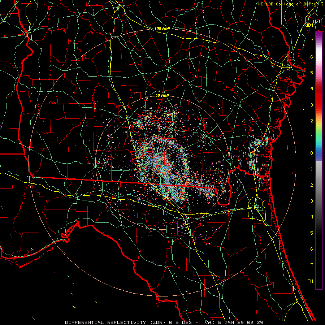Click the "50 NMI" range ring label
325x325 pixels.
(x=162, y=95)
